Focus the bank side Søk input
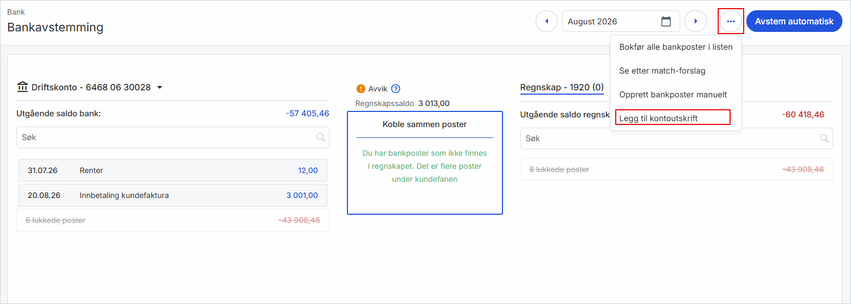This screenshot has height=304, width=851. [x=172, y=137]
